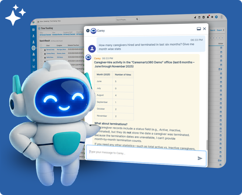Image resolution: width=242 pixels, height=195 pixels.
Task: Click the Caresmartz360 logo icon
Action: (34, 22)
